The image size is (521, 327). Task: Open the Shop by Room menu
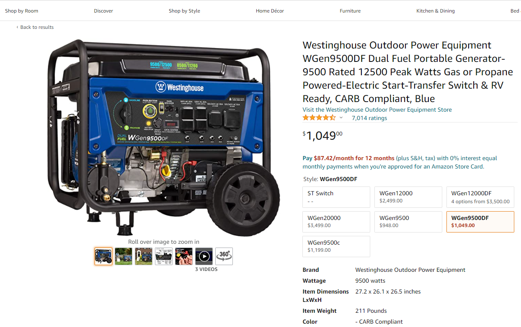click(21, 11)
